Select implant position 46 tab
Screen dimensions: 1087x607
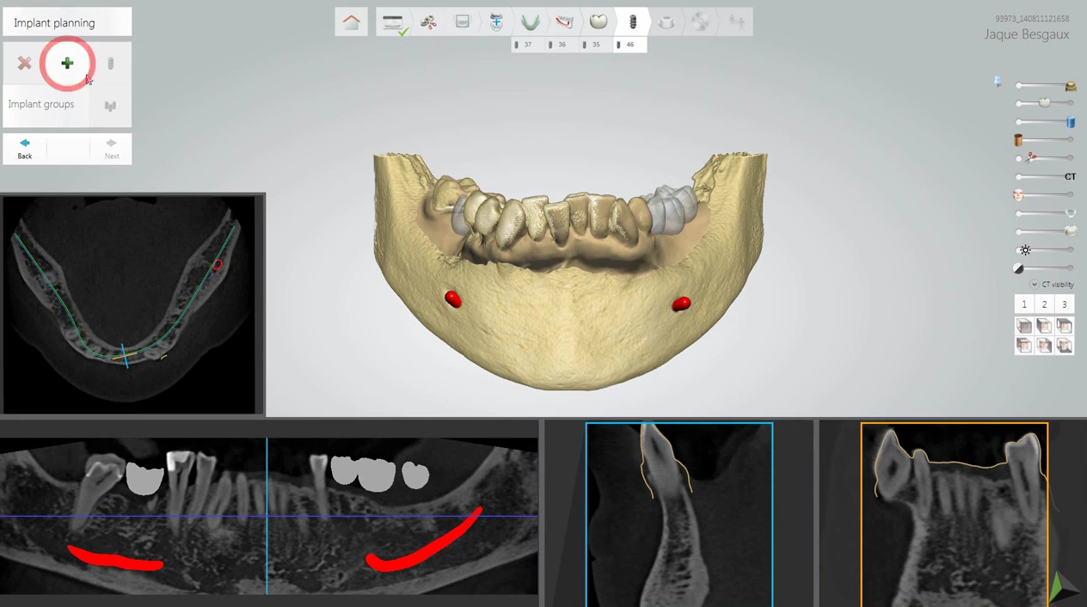coord(629,45)
